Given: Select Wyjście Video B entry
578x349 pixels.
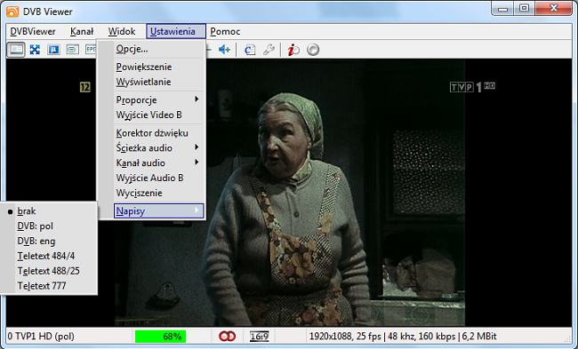Looking at the screenshot, I should coord(159,115).
